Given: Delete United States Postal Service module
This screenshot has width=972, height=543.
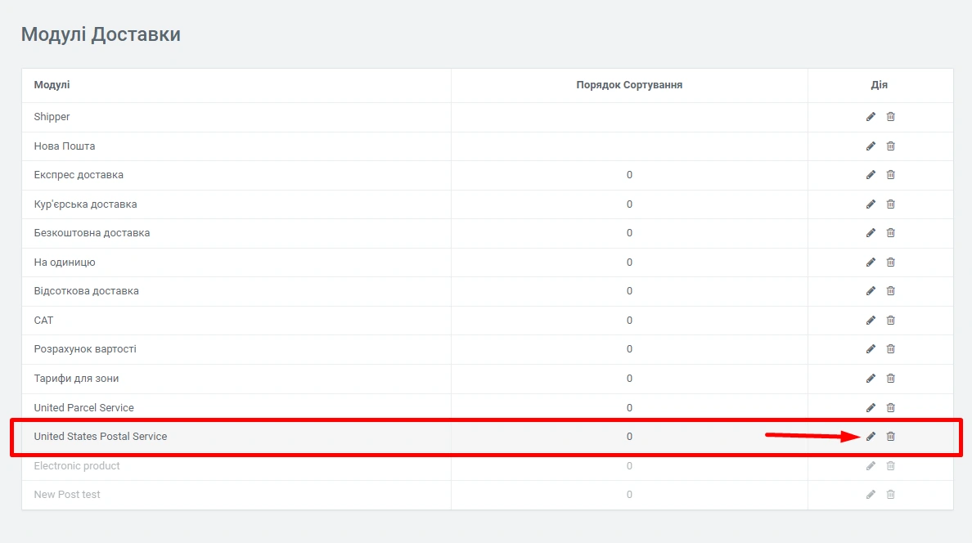Looking at the screenshot, I should 891,437.
